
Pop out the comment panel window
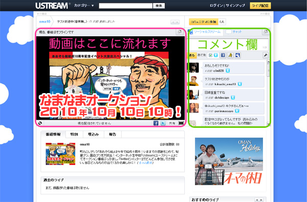266,32
